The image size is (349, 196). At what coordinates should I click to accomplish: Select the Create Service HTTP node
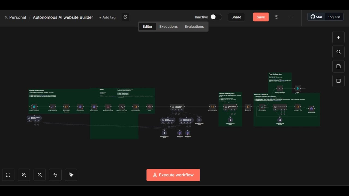point(80,107)
